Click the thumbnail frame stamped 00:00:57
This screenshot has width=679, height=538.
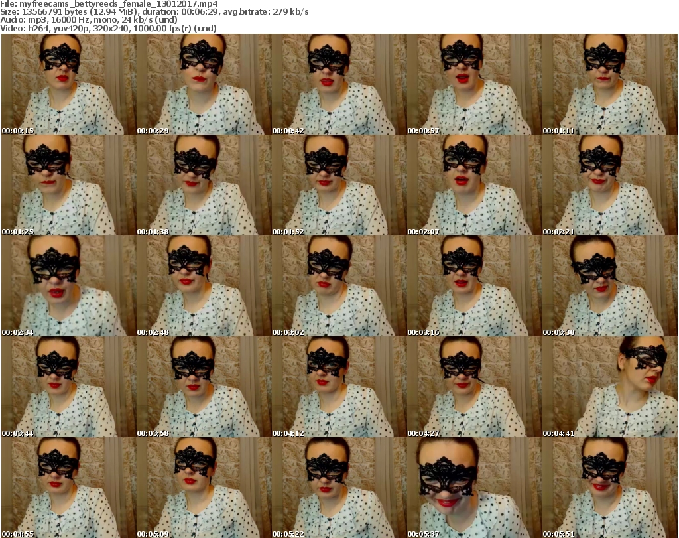(x=474, y=84)
